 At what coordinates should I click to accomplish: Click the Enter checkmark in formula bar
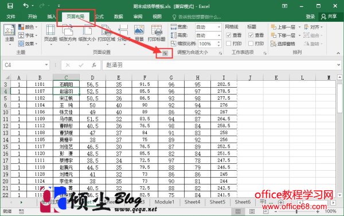(x=81, y=65)
